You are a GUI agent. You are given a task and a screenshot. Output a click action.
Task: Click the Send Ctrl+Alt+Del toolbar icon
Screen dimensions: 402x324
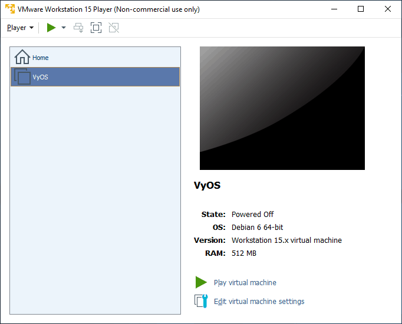pos(78,28)
